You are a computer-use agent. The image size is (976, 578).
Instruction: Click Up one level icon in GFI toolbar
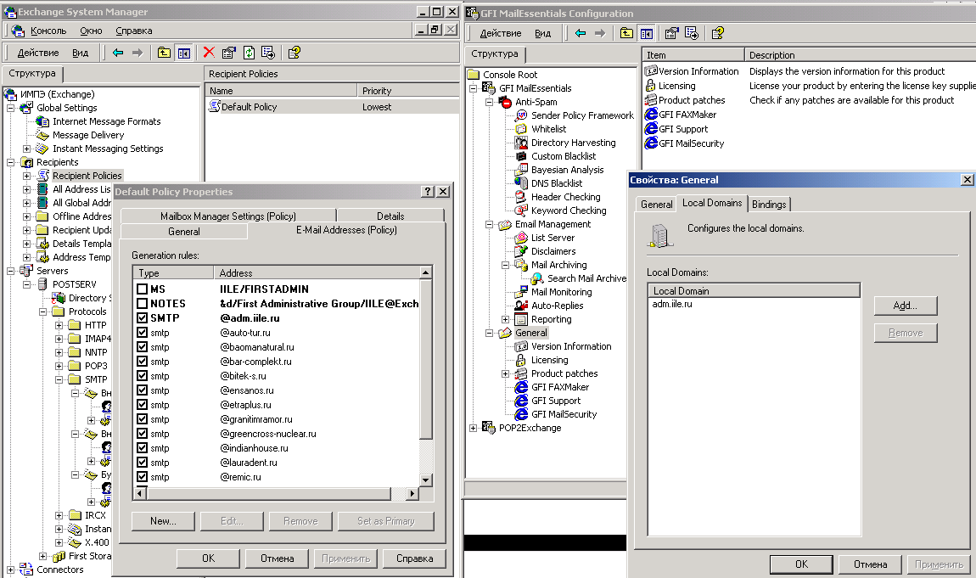click(627, 33)
